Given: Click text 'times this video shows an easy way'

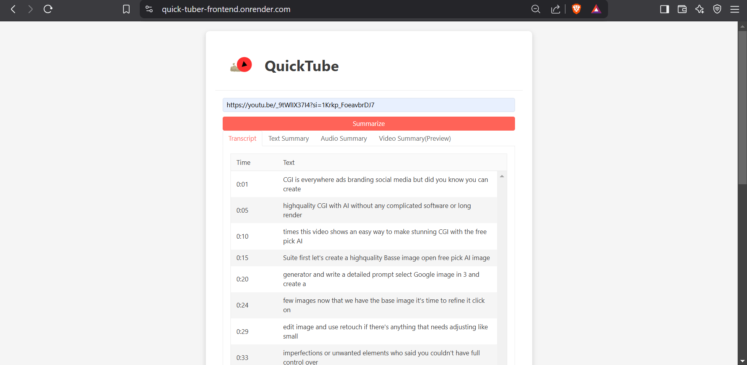Looking at the screenshot, I should (334, 232).
